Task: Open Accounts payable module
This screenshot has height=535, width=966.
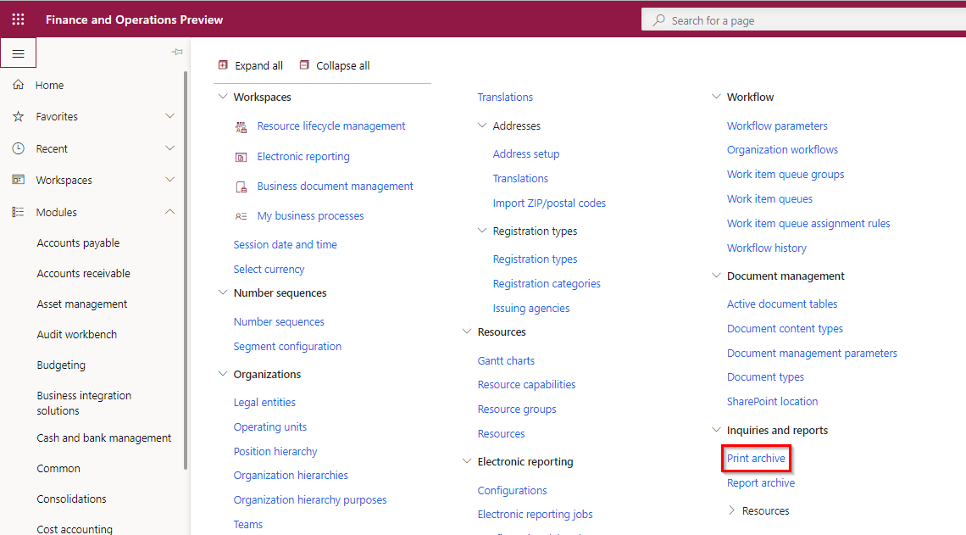Action: [78, 243]
